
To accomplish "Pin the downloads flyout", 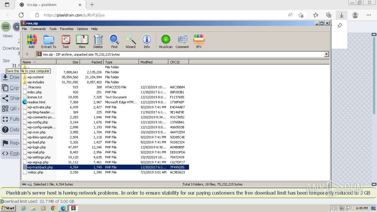I will 340,26.
